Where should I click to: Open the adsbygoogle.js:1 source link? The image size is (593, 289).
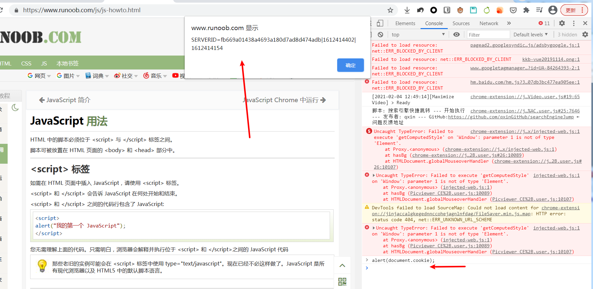(525, 45)
